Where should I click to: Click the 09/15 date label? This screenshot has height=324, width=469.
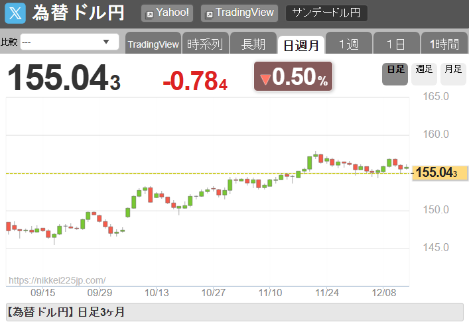pos(42,293)
